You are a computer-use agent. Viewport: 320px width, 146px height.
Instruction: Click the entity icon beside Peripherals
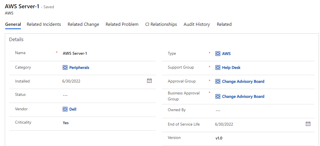coord(65,67)
